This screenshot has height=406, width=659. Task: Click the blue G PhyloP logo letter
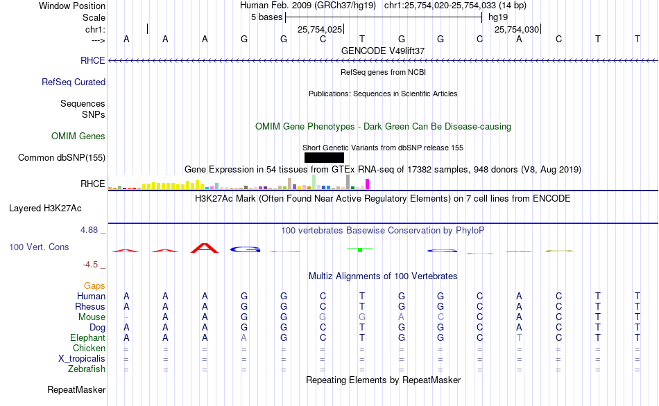click(245, 249)
